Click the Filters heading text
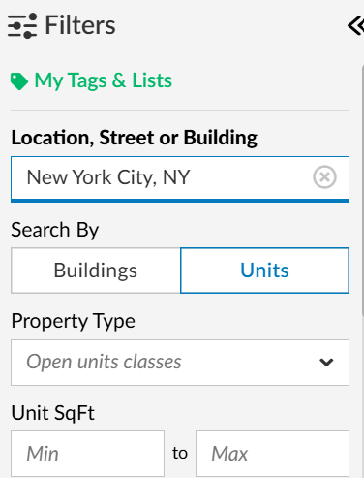The height and width of the screenshot is (478, 364). pos(80,25)
